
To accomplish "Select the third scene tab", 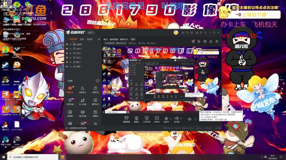I will (89, 39).
